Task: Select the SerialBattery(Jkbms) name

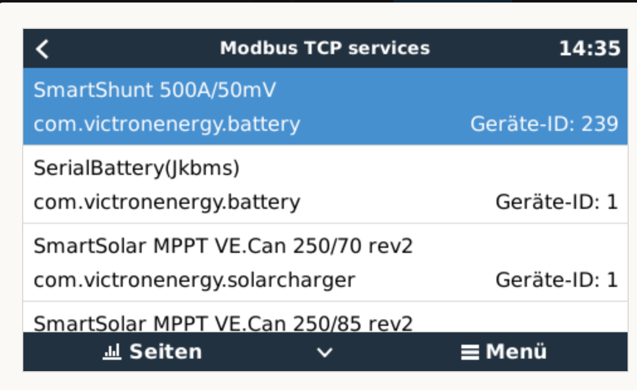Action: (137, 168)
